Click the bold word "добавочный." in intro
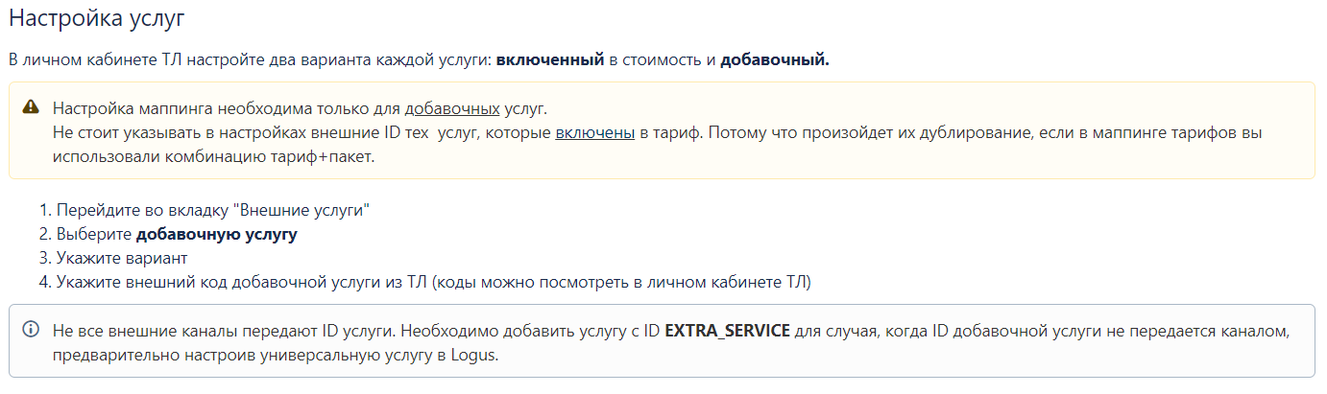This screenshot has height=394, width=1327. click(x=775, y=60)
